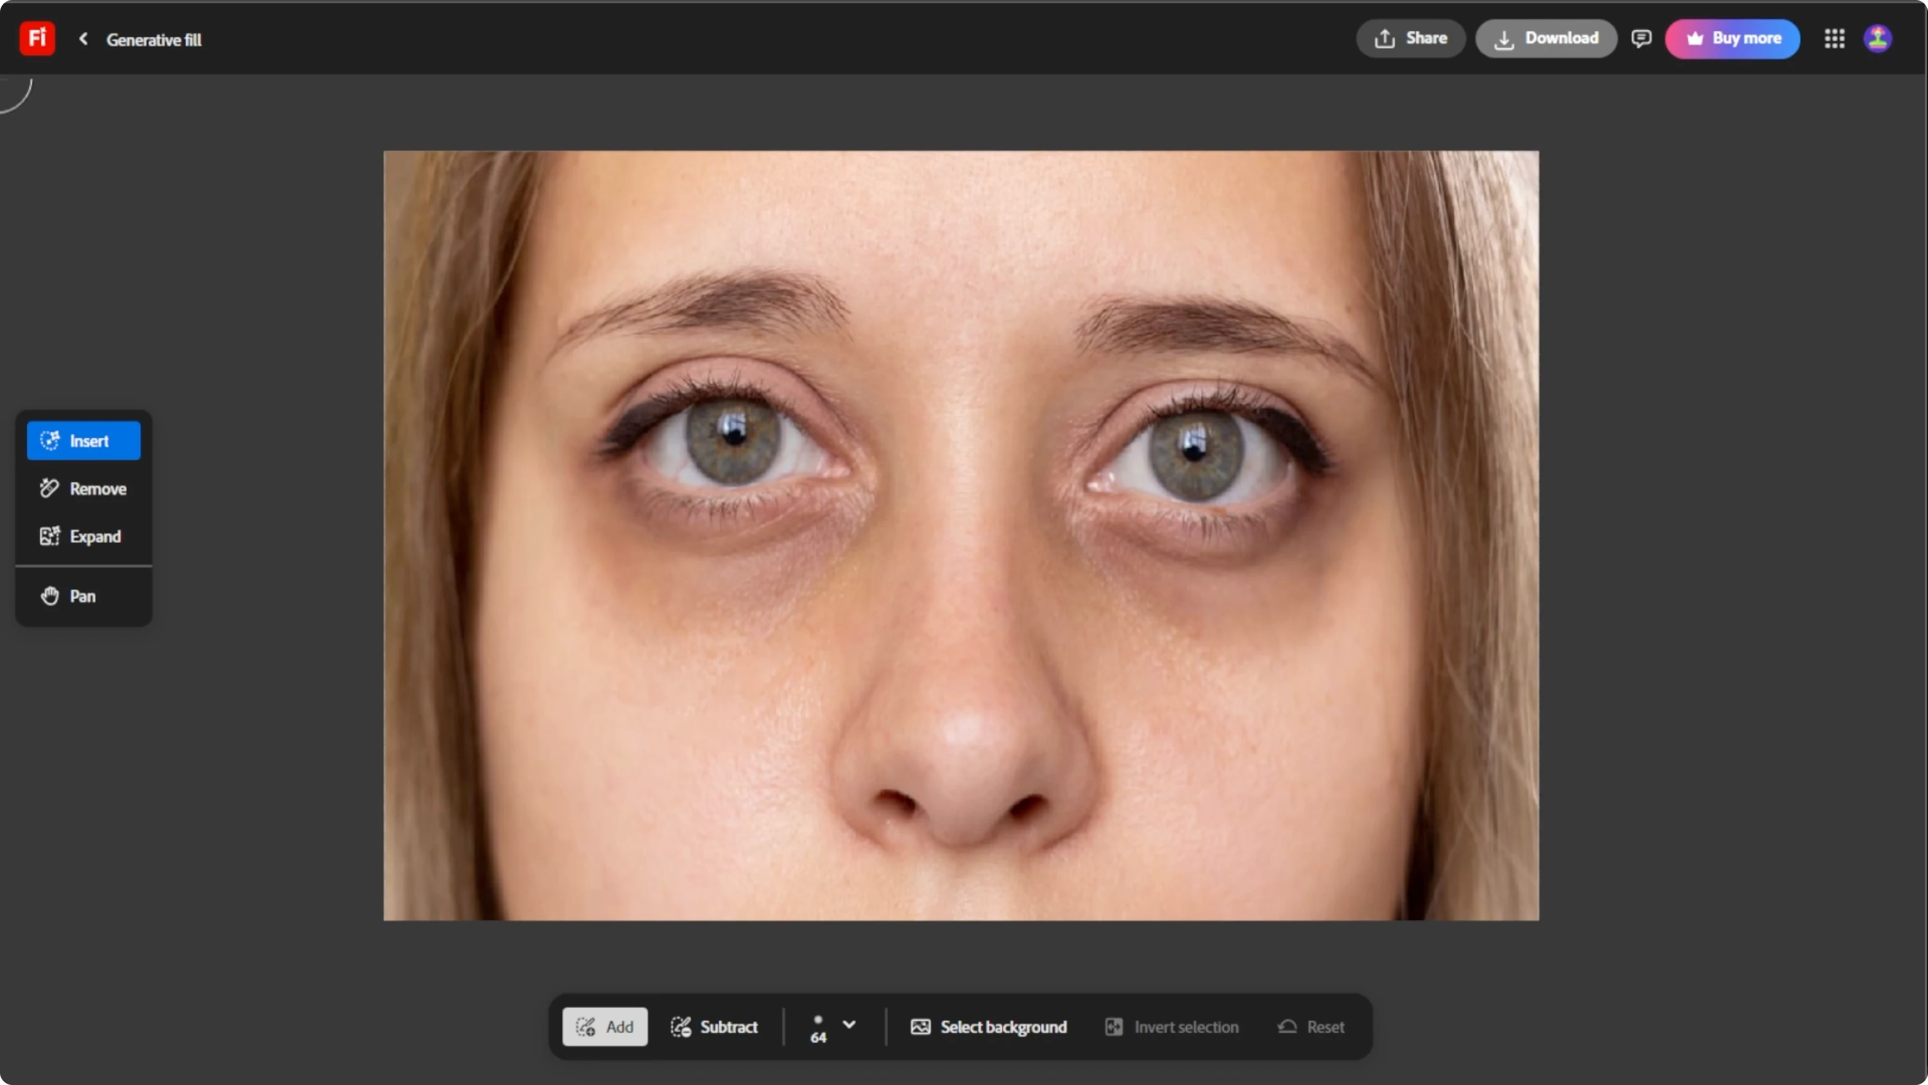Activate the Add brush mode
Image resolution: width=1928 pixels, height=1085 pixels.
[605, 1027]
